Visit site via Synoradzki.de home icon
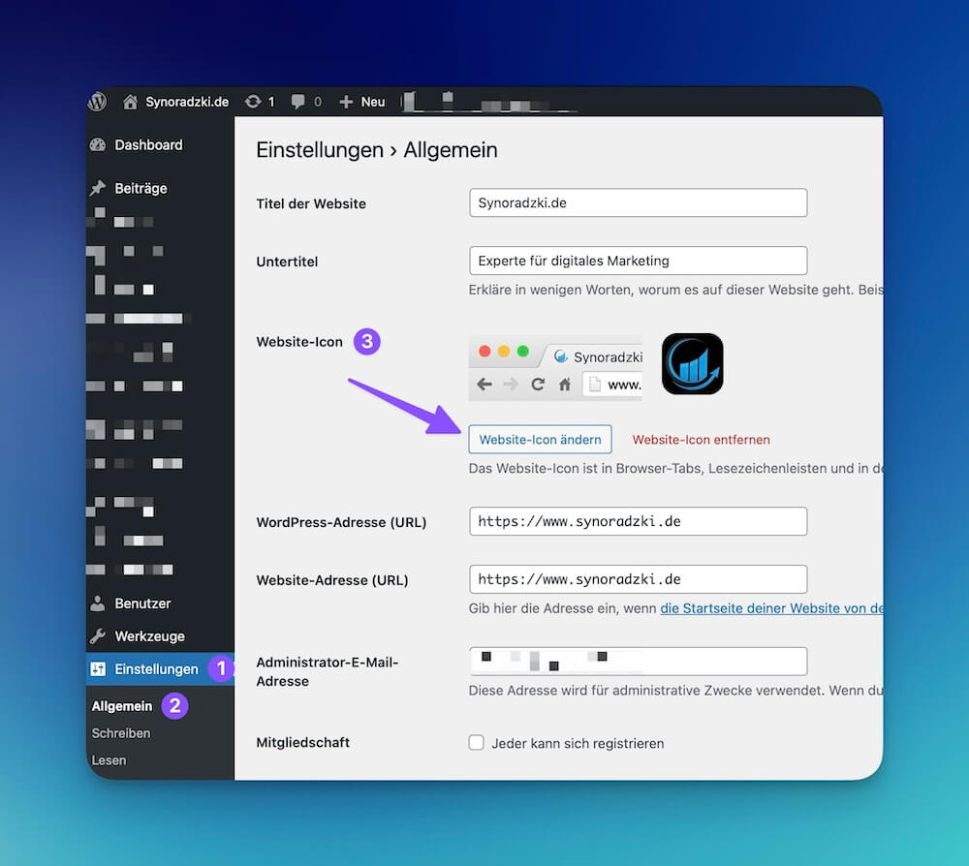 [130, 102]
